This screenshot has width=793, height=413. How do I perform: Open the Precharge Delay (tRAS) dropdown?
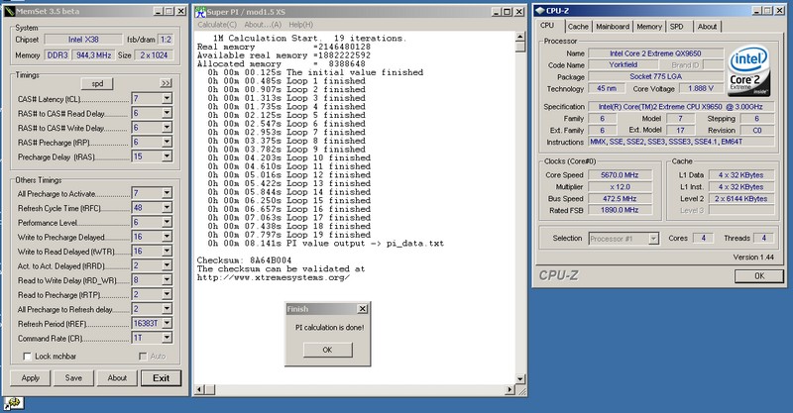coord(167,156)
